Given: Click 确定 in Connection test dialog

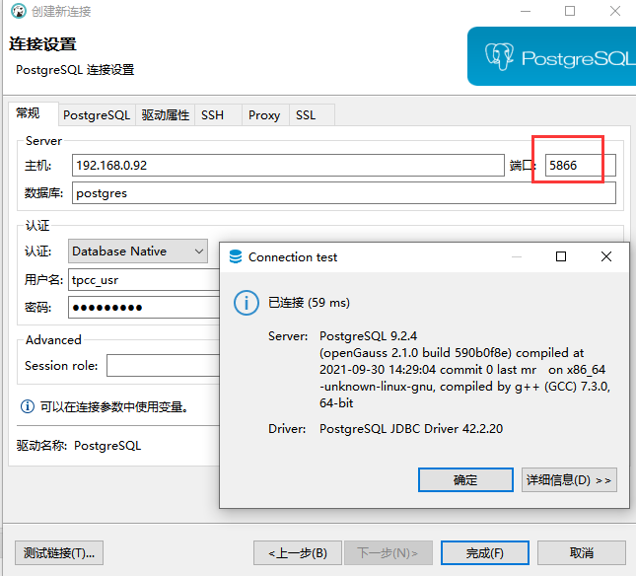Looking at the screenshot, I should point(465,480).
